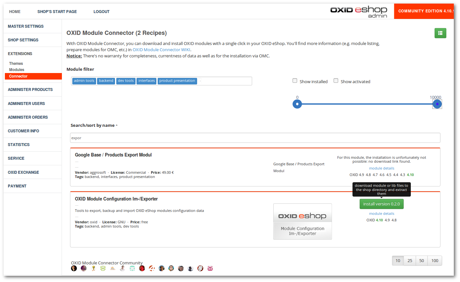Open the golden trophy community avatar
Viewport: 460px width, 282px height.
tap(93, 268)
